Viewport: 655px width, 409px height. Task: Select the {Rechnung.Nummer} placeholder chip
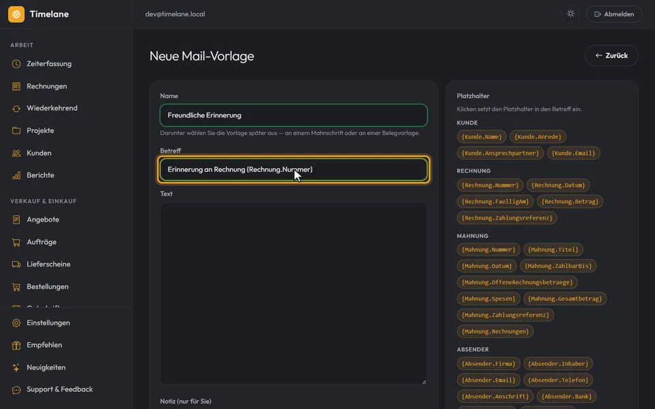[x=490, y=185]
